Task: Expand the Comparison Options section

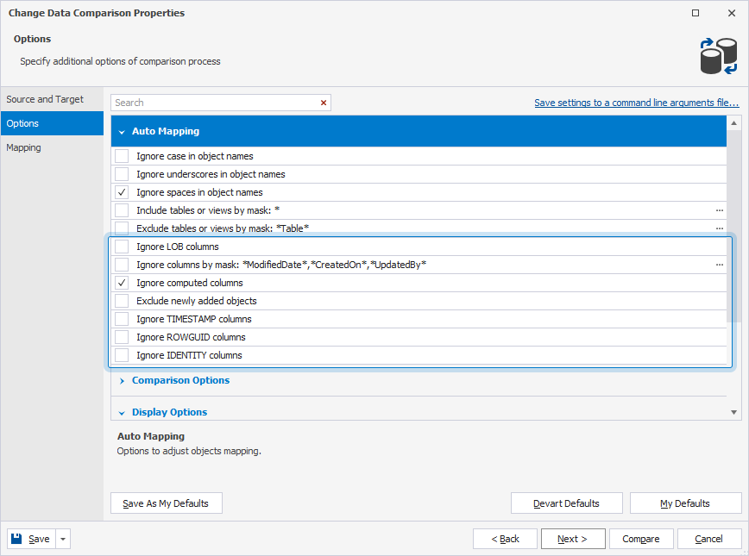Action: 122,380
